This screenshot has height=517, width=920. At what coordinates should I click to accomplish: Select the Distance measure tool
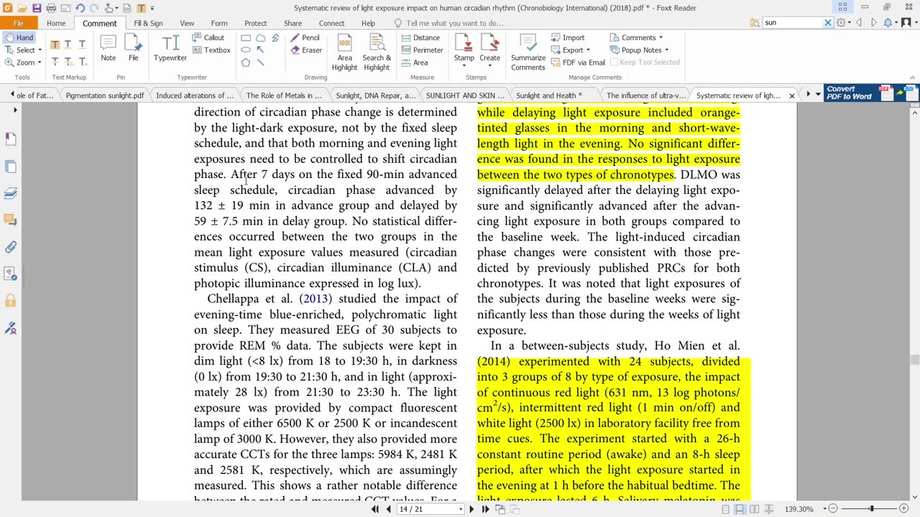click(x=420, y=37)
